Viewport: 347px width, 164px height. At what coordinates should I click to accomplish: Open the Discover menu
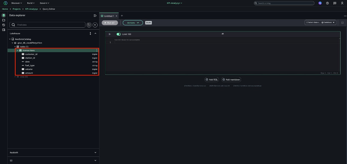tap(16, 3)
